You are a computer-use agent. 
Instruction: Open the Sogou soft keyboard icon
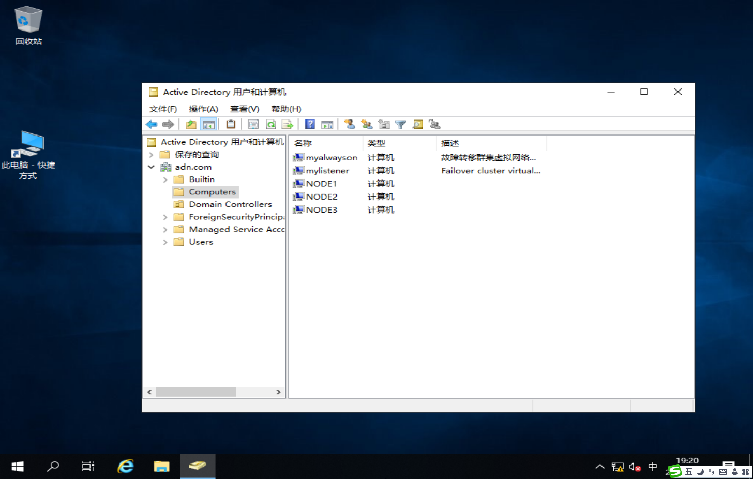pyautogui.click(x=723, y=472)
